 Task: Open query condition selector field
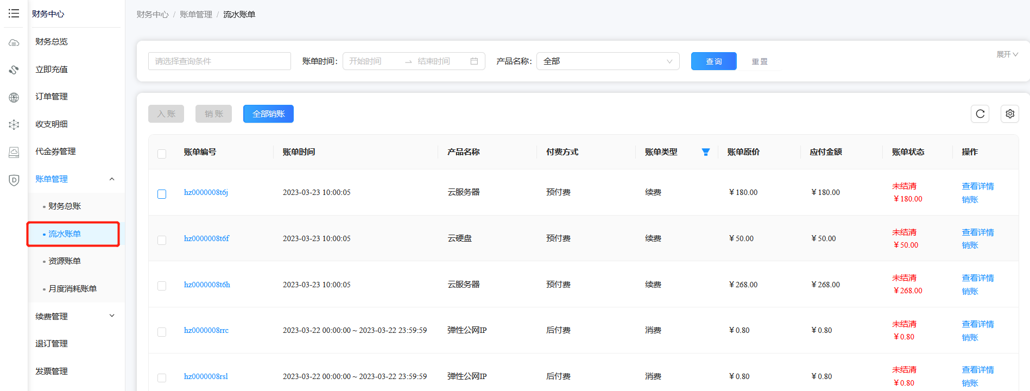(219, 61)
